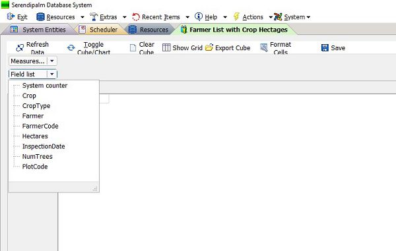The image size is (396, 251).
Task: Open Format Cells tool
Action: tap(275, 47)
